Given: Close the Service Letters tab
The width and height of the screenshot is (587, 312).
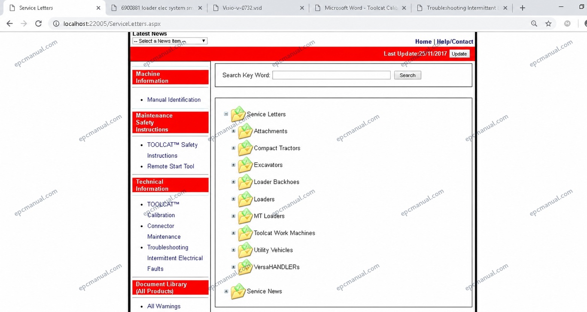Looking at the screenshot, I should 98,8.
